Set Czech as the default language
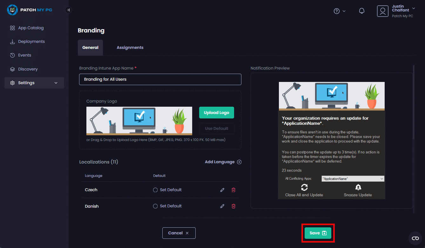Image resolution: width=425 pixels, height=248 pixels. (x=155, y=190)
